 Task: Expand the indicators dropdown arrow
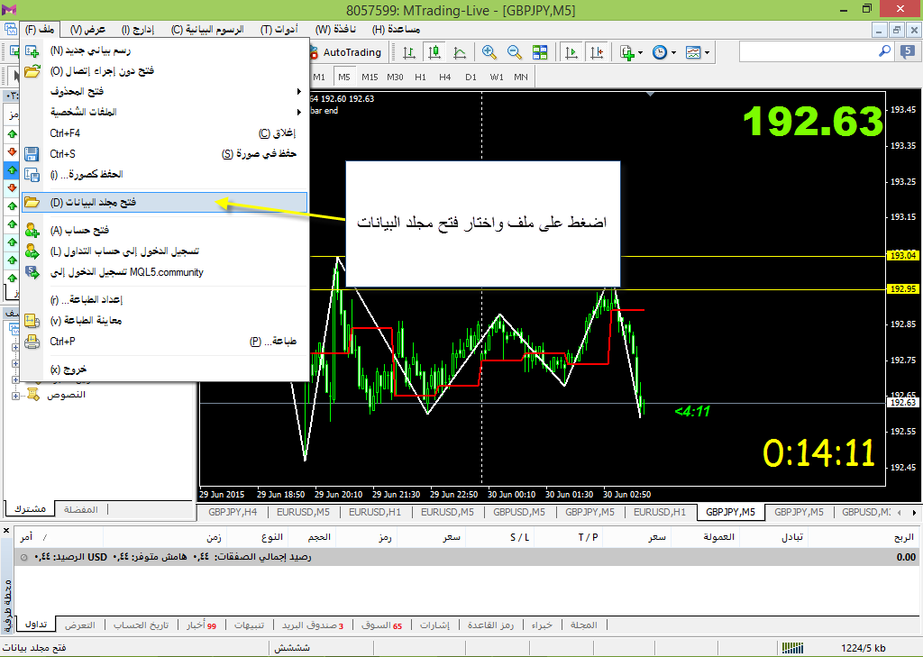641,52
